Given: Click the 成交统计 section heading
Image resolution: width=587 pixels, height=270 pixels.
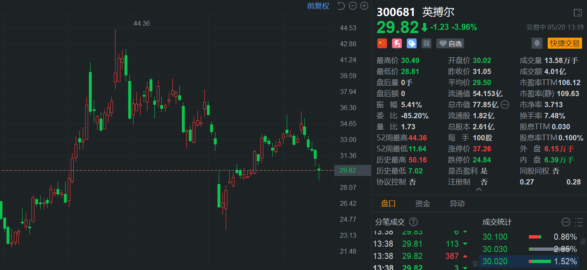Looking at the screenshot, I should [497, 222].
